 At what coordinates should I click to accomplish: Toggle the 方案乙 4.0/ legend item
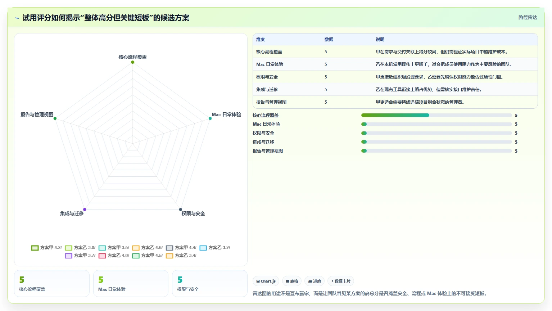point(114,256)
